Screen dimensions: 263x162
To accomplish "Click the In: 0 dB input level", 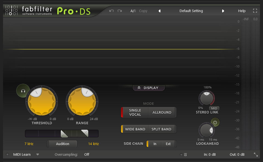I will (210, 154).
